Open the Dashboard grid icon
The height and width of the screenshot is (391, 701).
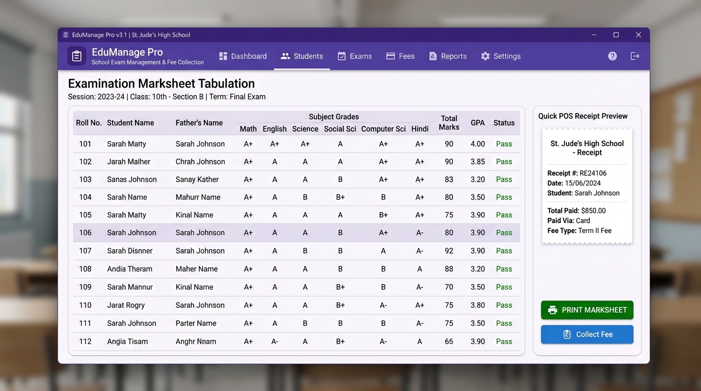tap(223, 56)
